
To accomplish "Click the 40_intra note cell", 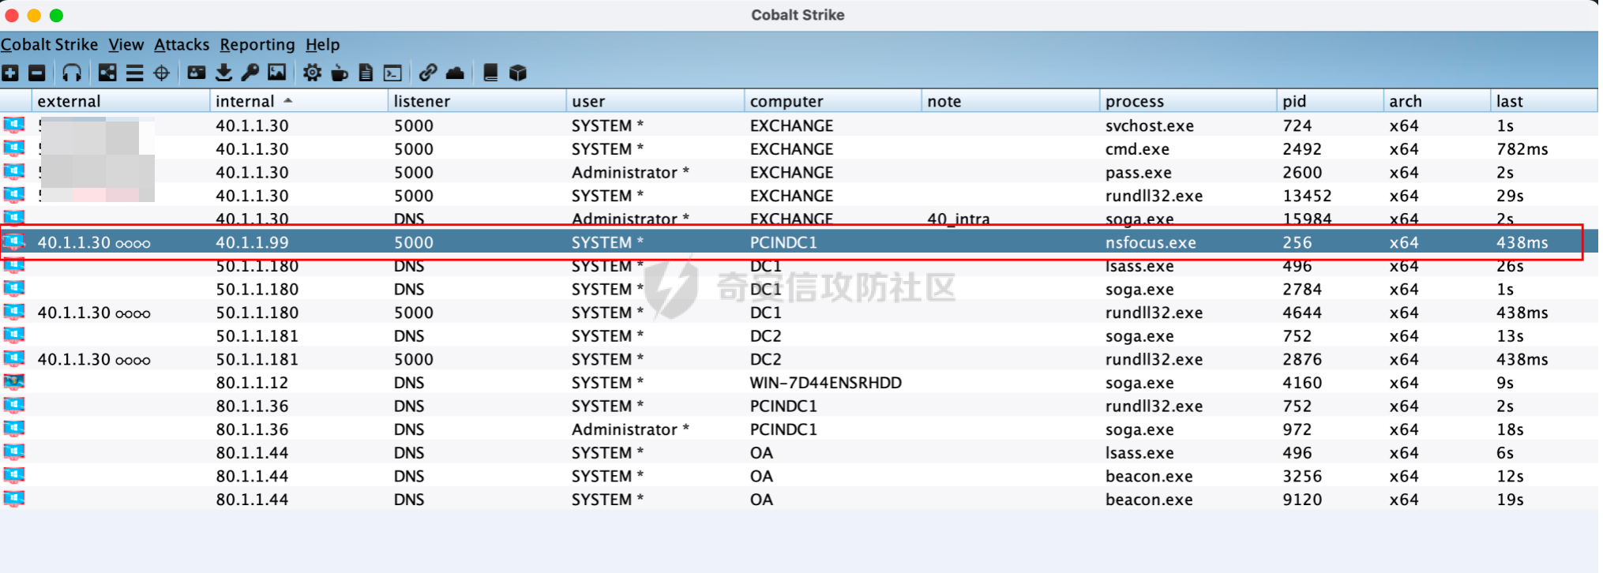I will click(958, 219).
